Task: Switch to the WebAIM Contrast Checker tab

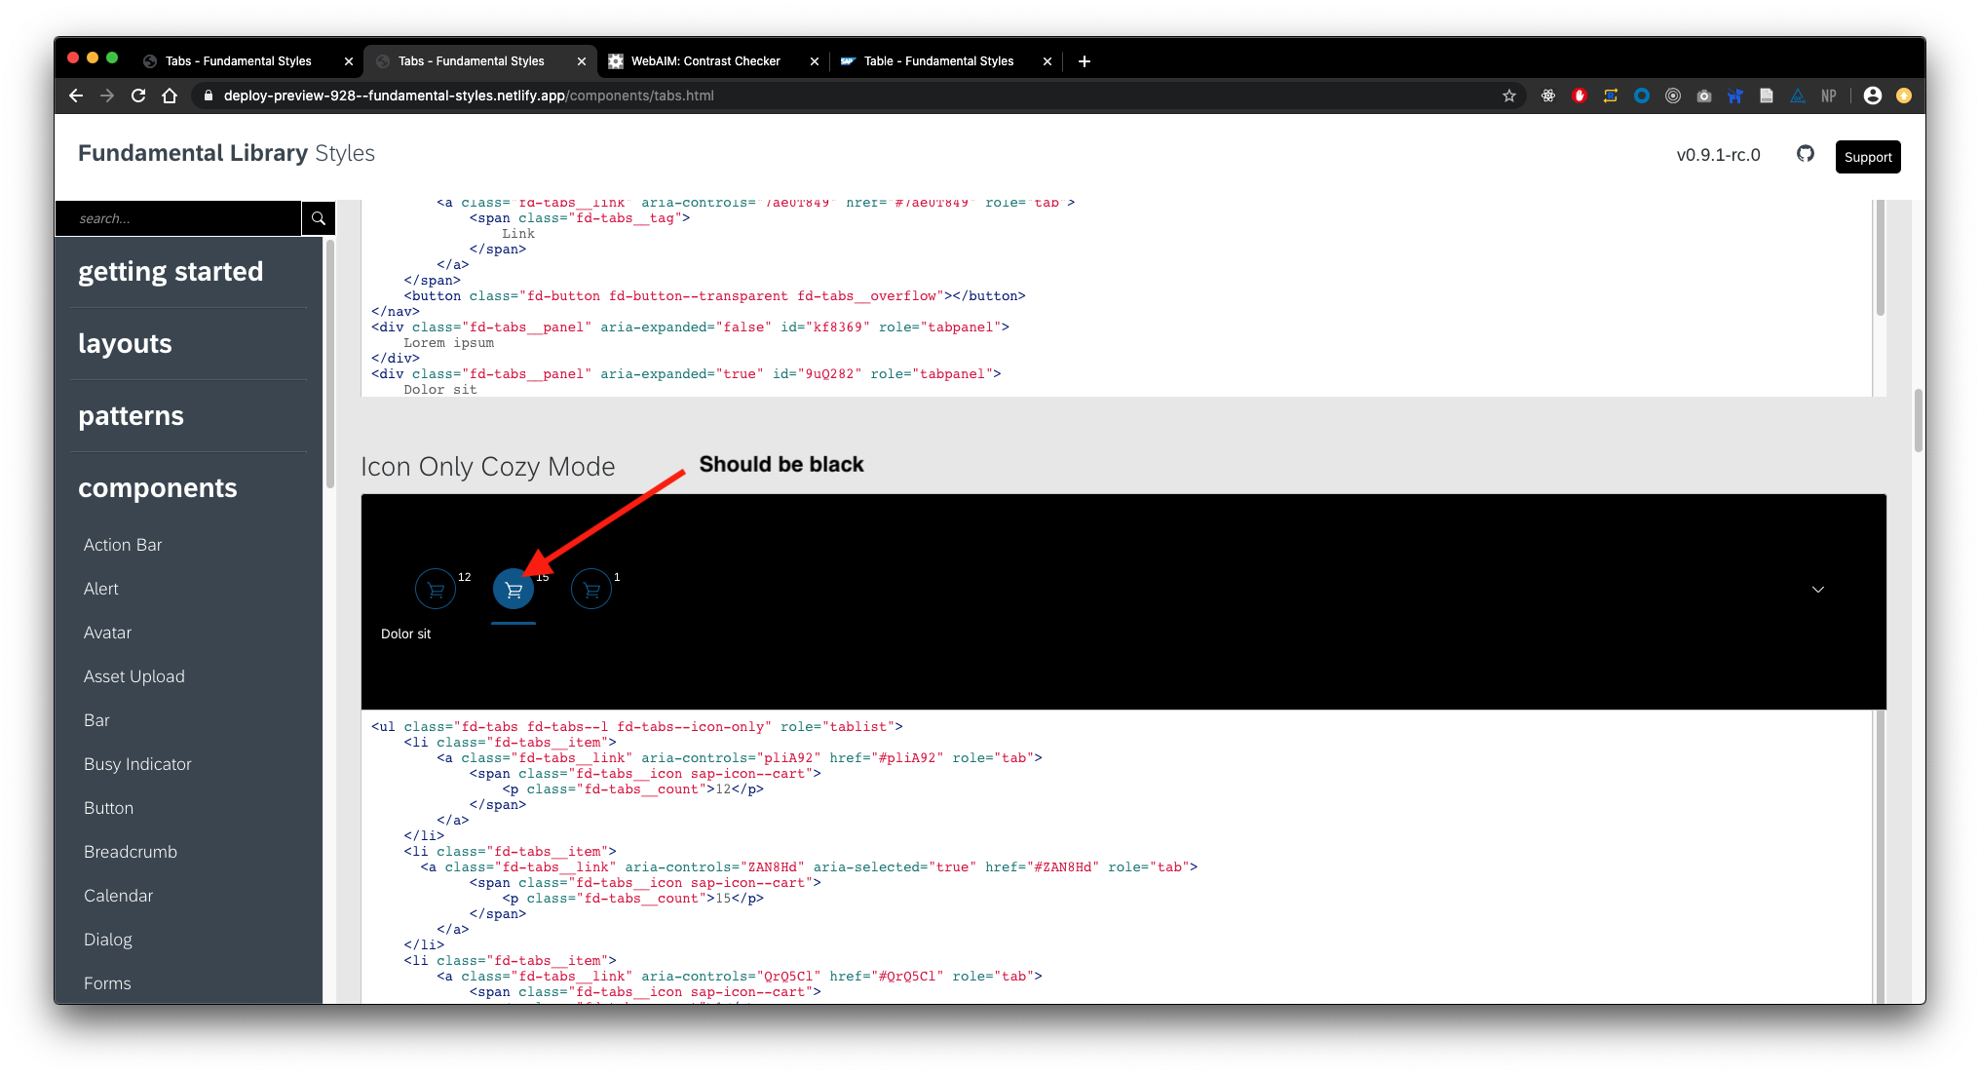Action: [x=705, y=60]
